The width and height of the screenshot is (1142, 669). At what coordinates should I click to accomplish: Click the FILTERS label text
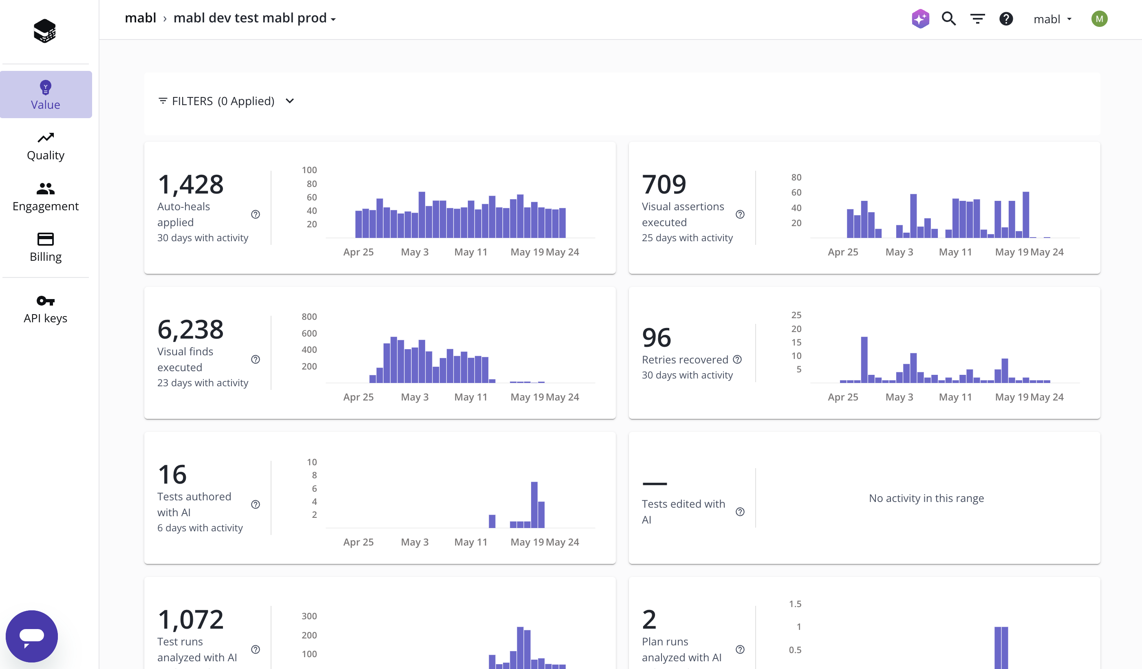(192, 101)
